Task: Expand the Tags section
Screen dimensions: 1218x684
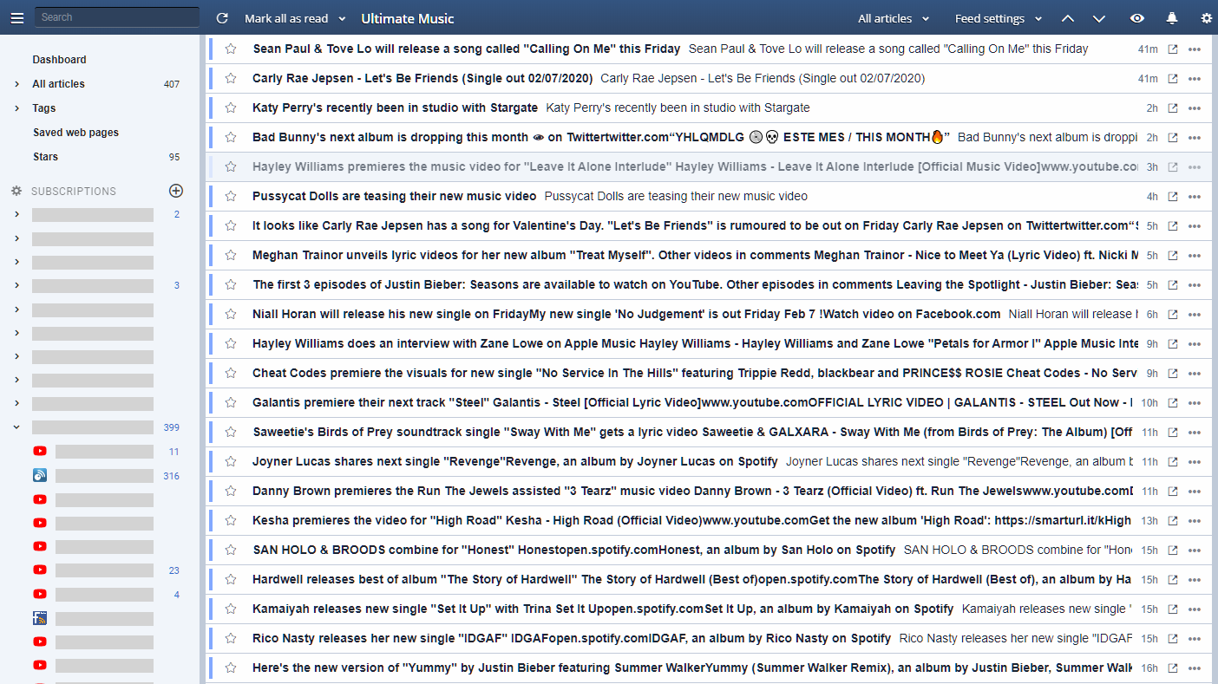Action: tap(17, 108)
